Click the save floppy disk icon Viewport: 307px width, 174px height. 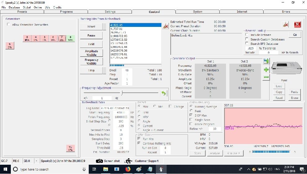266,61
